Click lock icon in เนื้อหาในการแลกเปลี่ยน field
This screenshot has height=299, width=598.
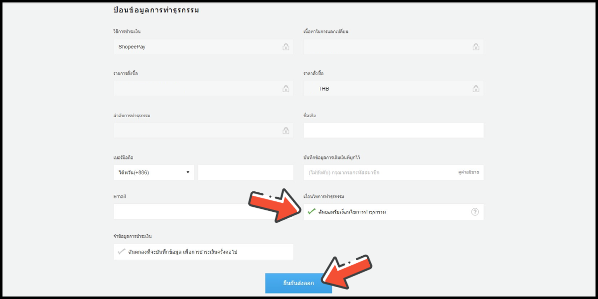point(476,47)
